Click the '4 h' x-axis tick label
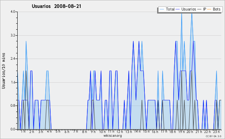Screen dimensions: 225x139 (49, 131)
